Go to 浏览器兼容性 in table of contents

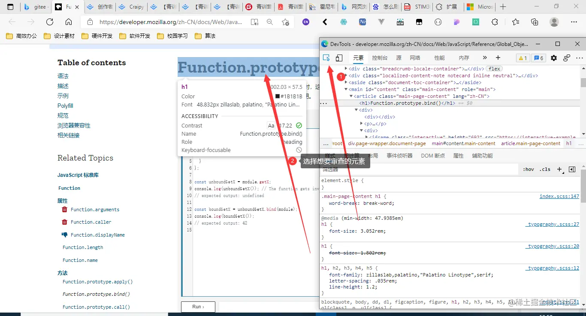[74, 125]
